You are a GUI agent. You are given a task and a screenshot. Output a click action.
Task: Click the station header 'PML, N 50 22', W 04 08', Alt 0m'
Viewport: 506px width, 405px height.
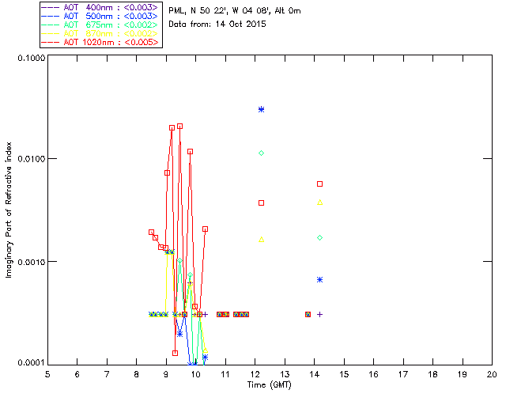[235, 11]
